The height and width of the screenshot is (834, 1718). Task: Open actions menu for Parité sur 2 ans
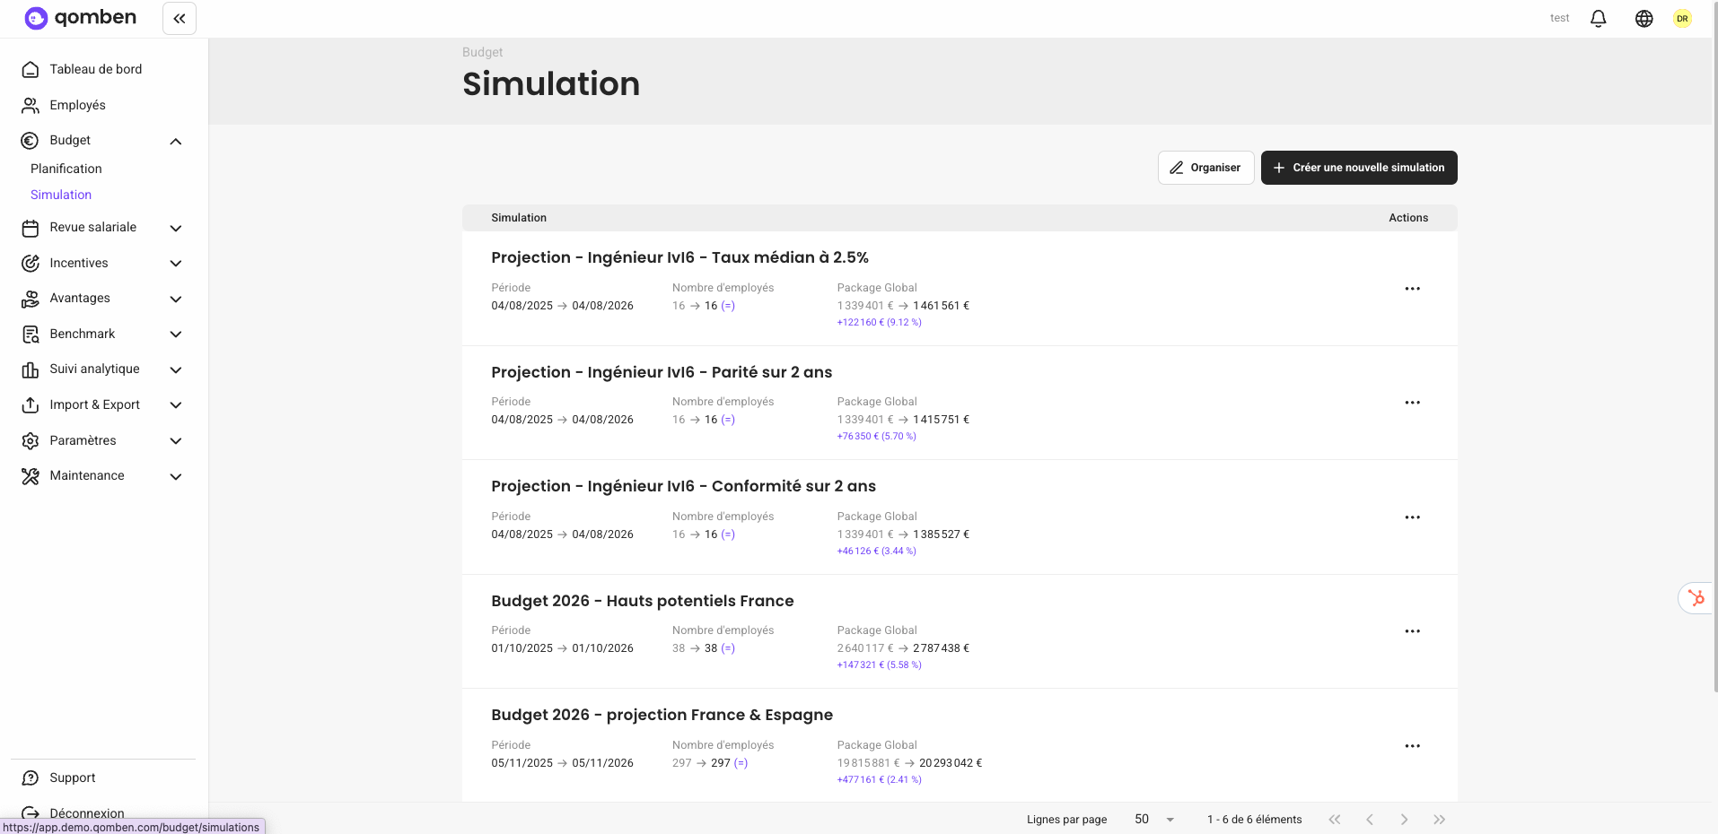pos(1412,403)
